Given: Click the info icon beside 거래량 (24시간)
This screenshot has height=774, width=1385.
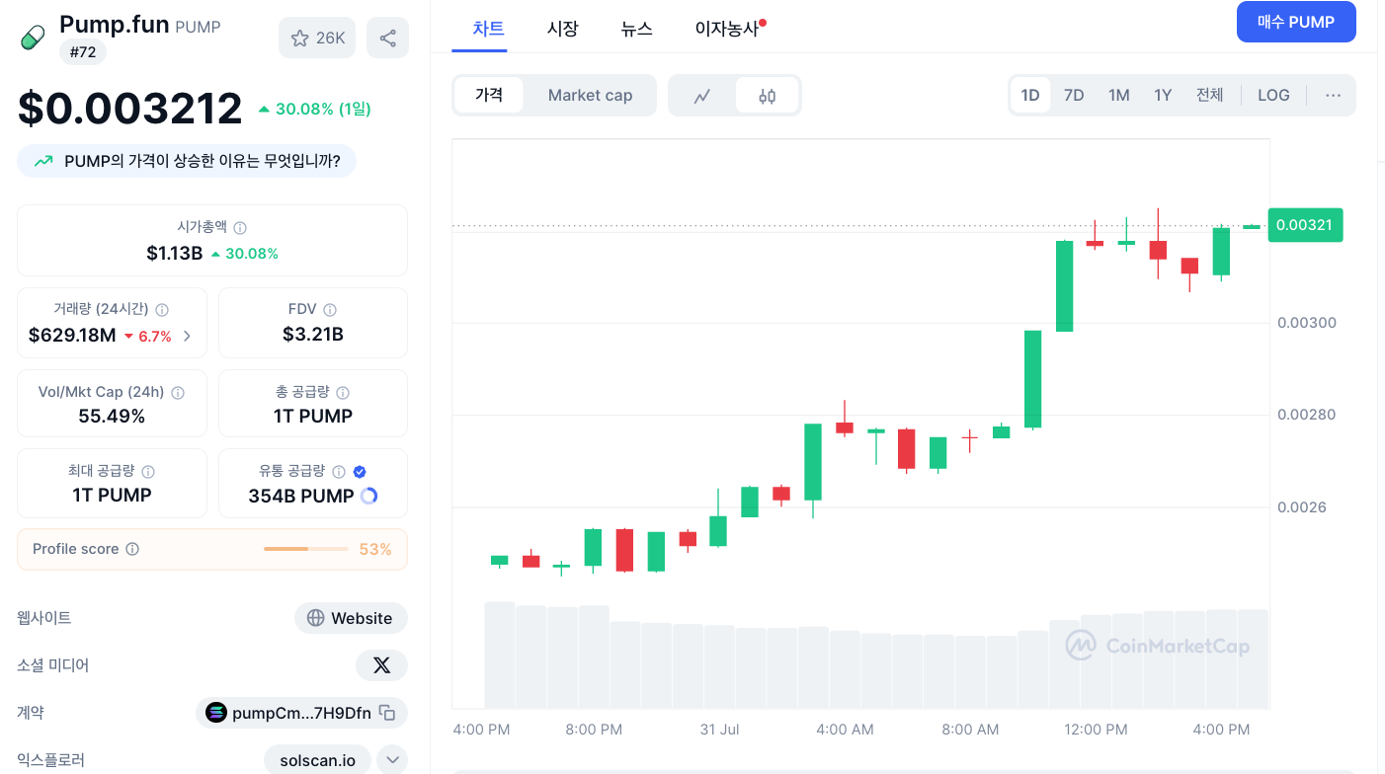Looking at the screenshot, I should pos(162,309).
